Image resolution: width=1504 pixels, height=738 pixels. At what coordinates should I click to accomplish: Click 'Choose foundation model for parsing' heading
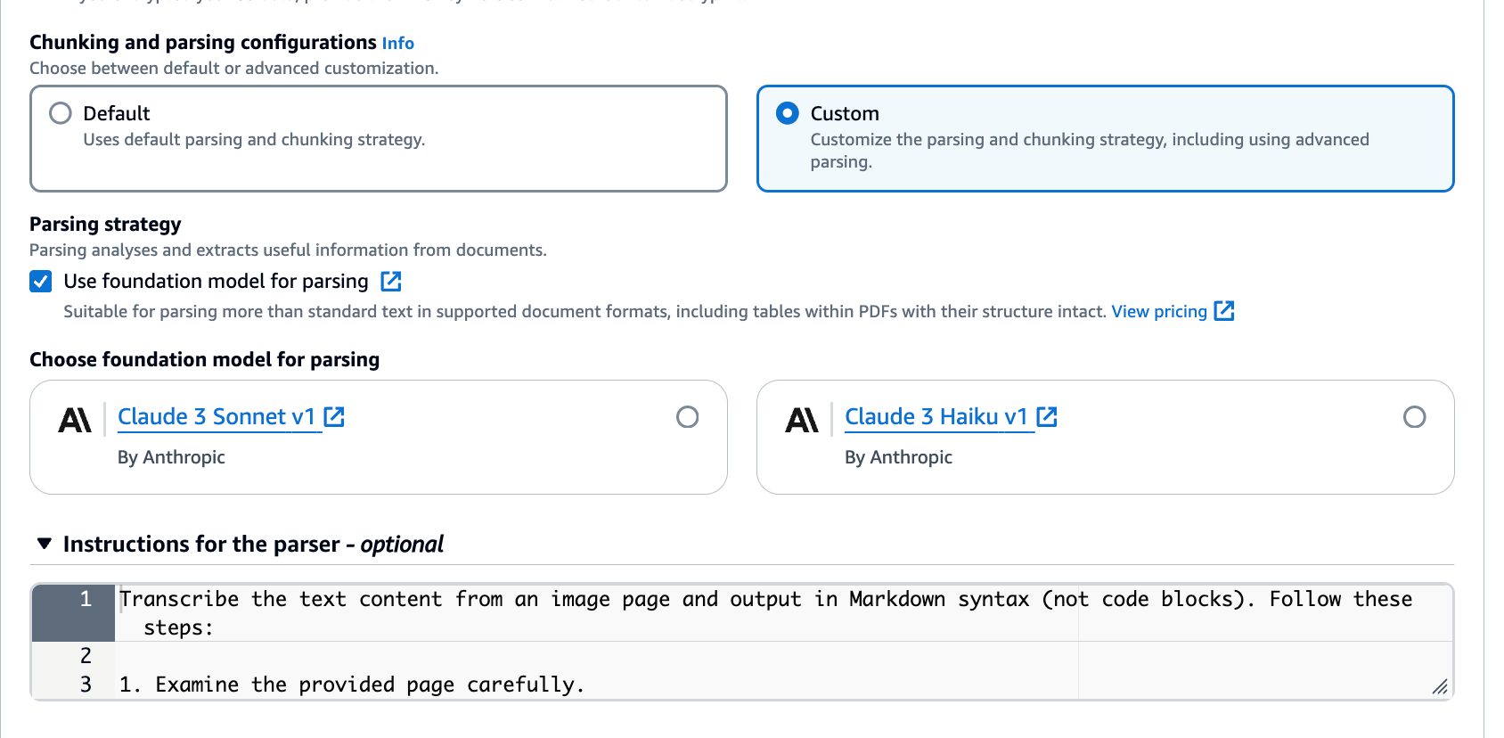[x=205, y=359]
